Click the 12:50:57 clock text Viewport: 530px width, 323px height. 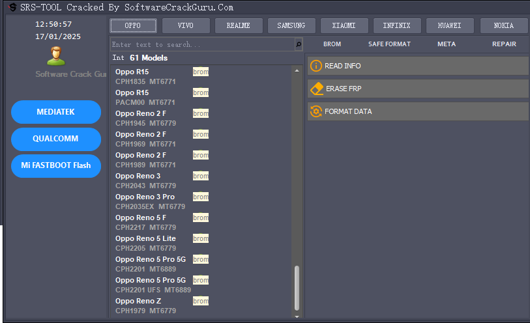click(53, 24)
